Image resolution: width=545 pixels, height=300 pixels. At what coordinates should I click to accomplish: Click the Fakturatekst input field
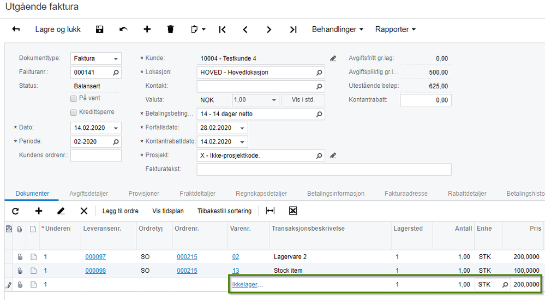(x=324, y=170)
